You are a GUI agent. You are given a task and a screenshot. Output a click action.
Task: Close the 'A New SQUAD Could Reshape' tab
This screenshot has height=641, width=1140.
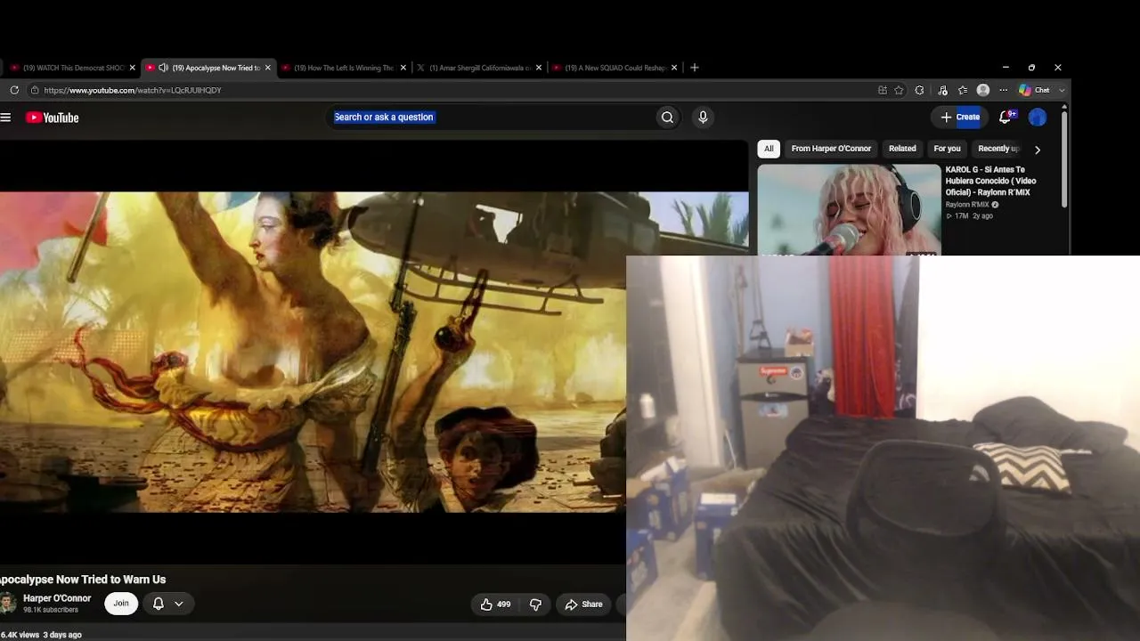coord(674,68)
